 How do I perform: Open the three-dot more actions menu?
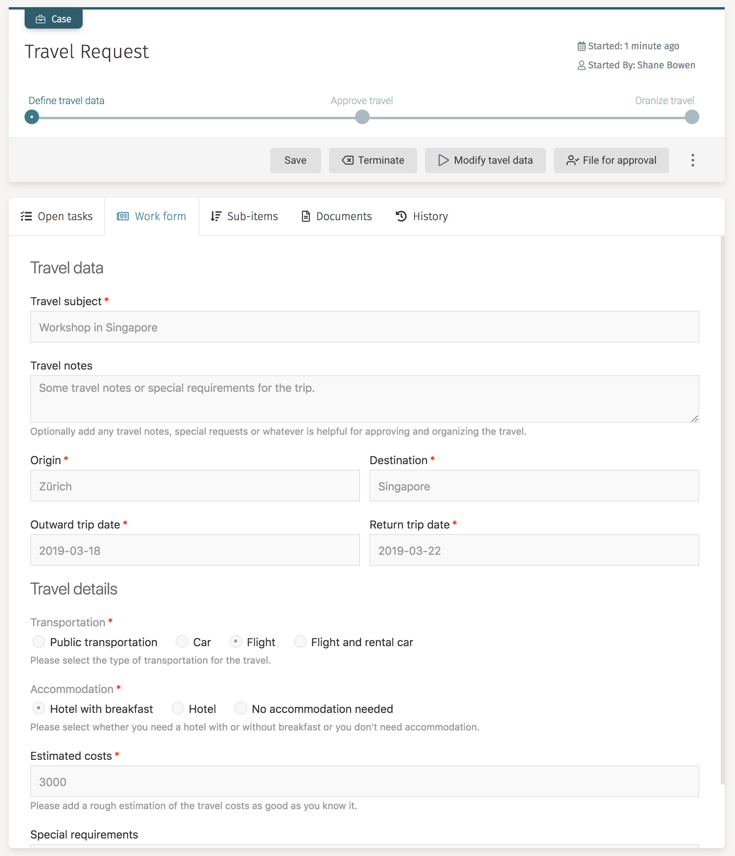click(x=692, y=160)
